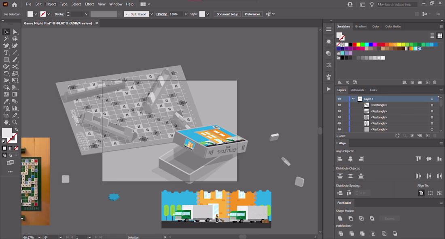Image resolution: width=445 pixels, height=239 pixels.
Task: Switch swatches to list view
Action: (432, 36)
